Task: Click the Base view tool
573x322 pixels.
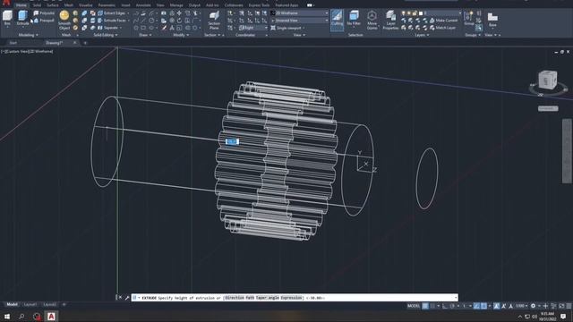Action: pos(492,19)
